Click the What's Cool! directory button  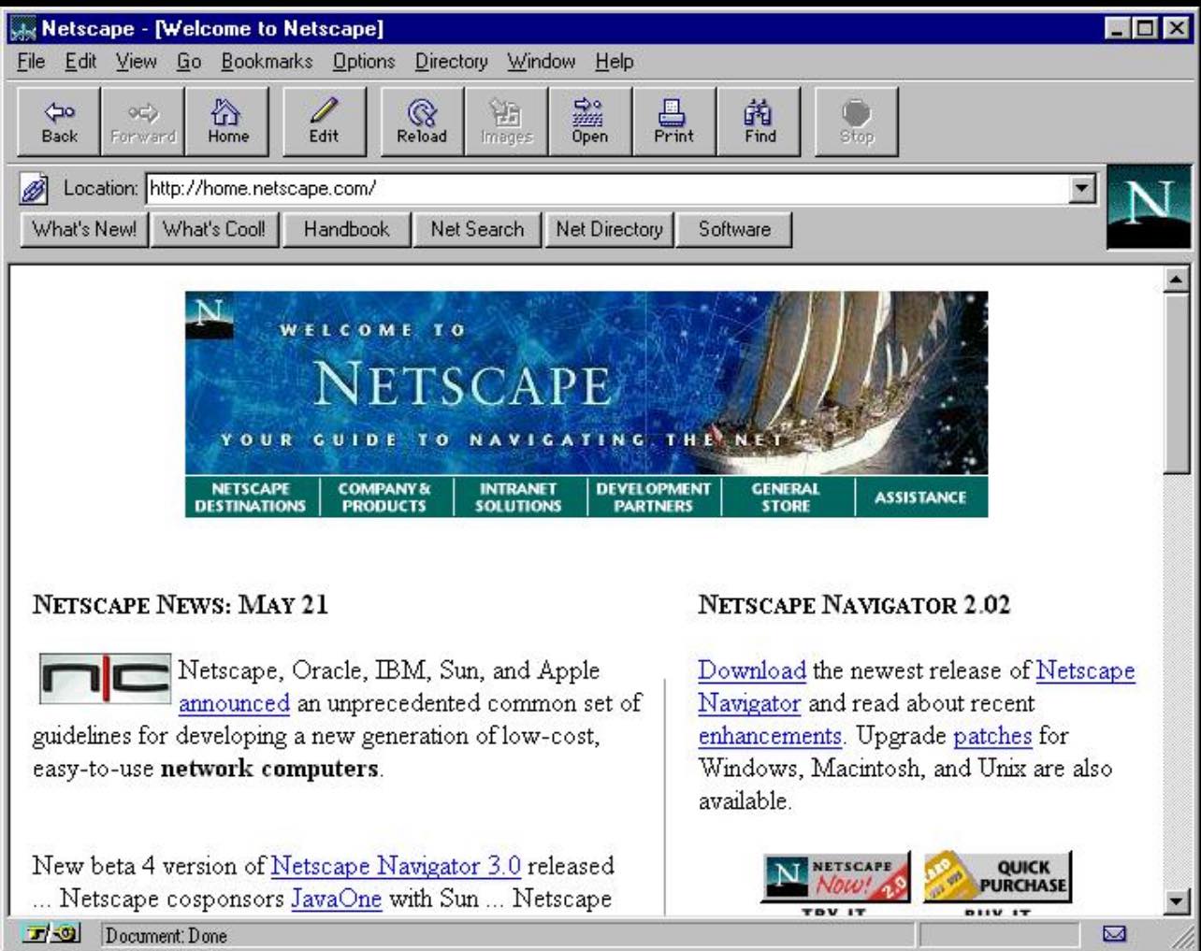214,229
